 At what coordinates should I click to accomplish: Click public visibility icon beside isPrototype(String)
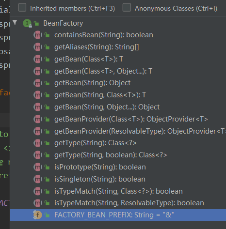point(47,167)
